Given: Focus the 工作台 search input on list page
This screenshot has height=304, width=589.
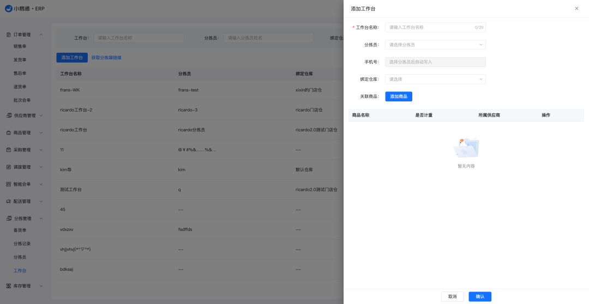Looking at the screenshot, I should point(139,38).
